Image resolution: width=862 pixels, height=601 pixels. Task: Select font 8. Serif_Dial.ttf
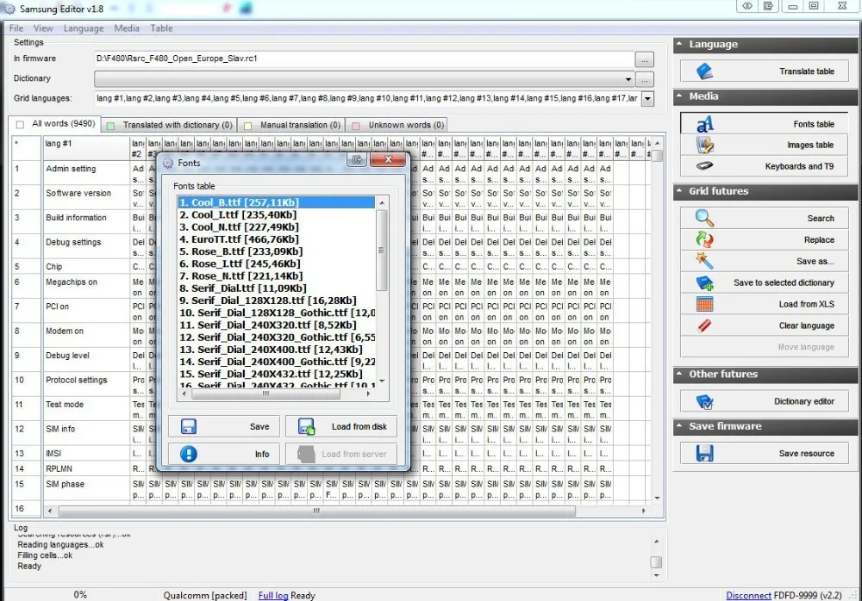276,288
